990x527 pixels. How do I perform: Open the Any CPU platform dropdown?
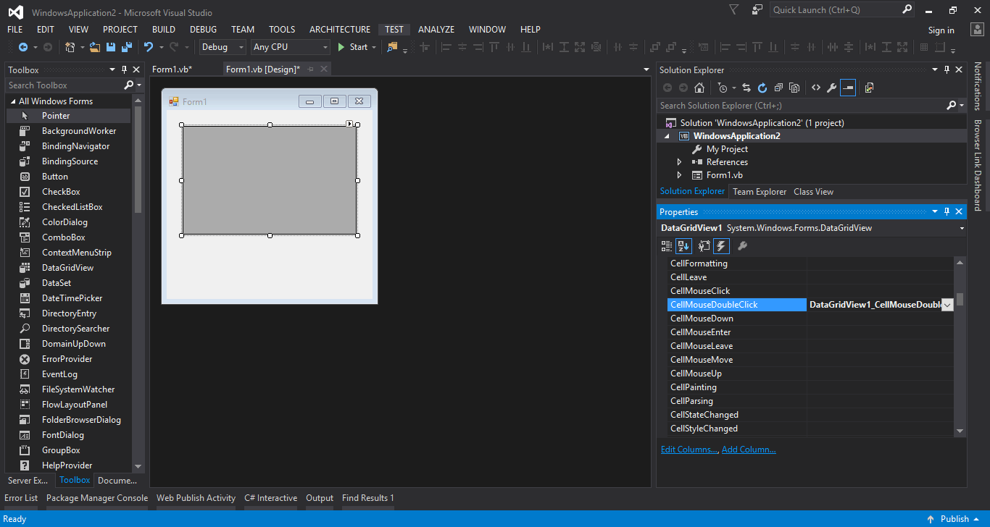(325, 47)
